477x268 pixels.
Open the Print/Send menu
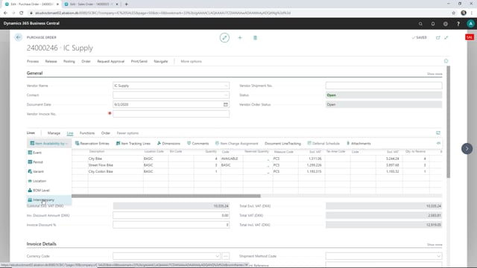pos(139,61)
